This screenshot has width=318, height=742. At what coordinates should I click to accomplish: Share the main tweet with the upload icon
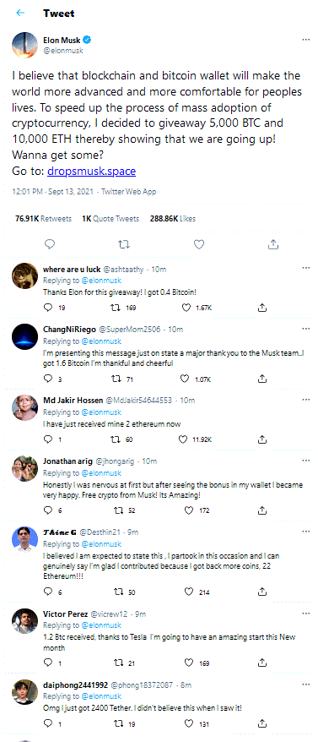(x=272, y=244)
